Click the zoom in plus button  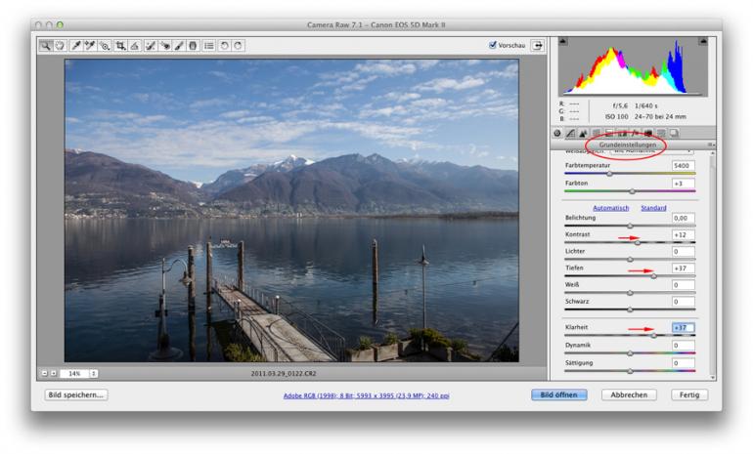(x=54, y=374)
